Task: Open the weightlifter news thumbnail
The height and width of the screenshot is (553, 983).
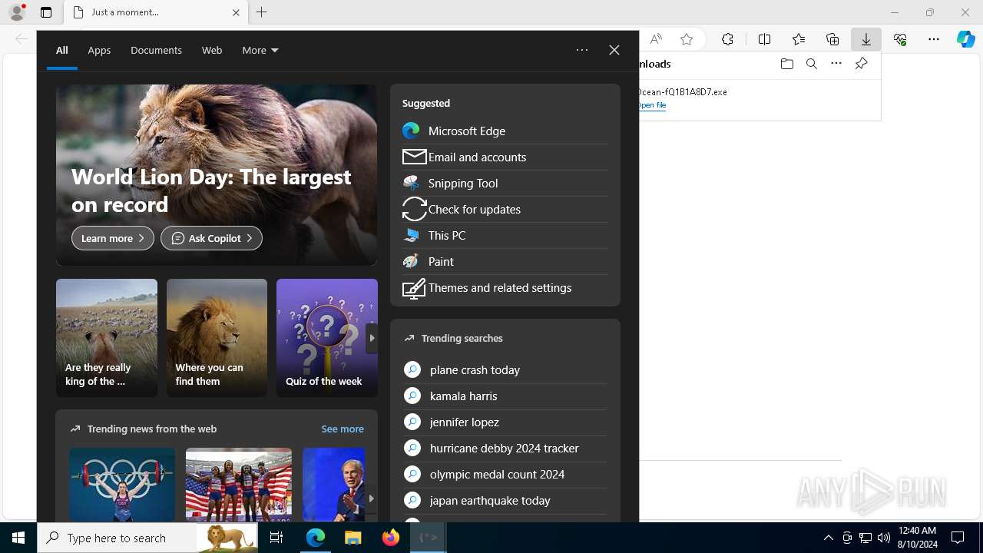Action: point(122,485)
